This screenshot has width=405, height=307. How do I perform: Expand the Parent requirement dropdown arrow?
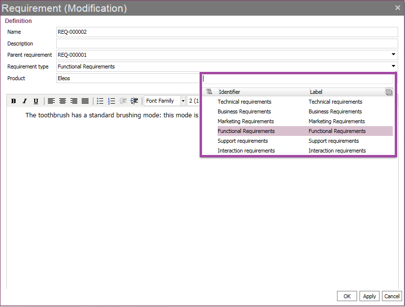pos(393,54)
